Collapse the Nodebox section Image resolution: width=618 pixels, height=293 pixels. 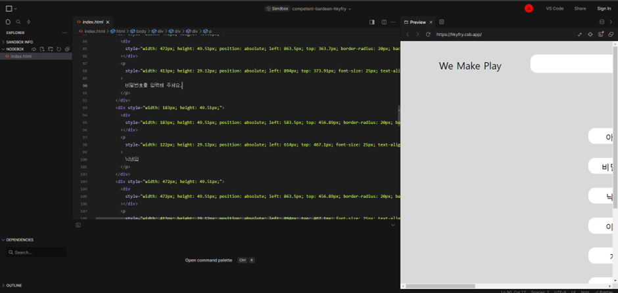click(15, 49)
